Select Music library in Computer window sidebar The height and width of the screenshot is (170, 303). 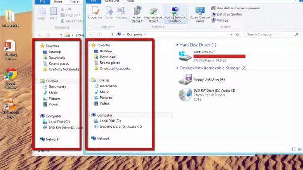coord(101,92)
